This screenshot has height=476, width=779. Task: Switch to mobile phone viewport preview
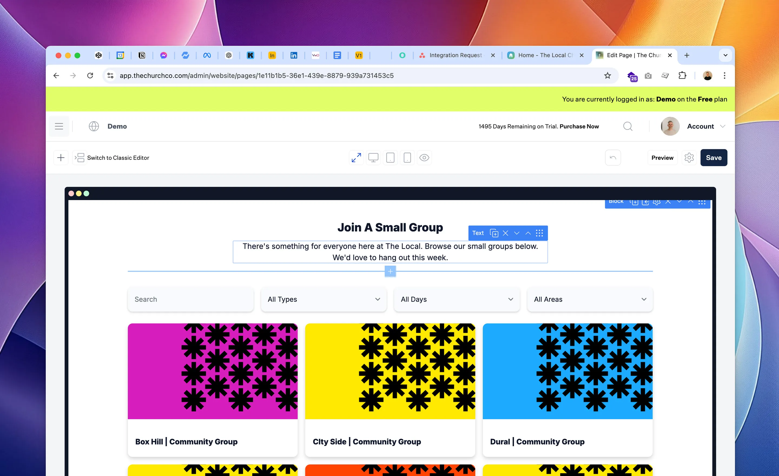(x=407, y=157)
